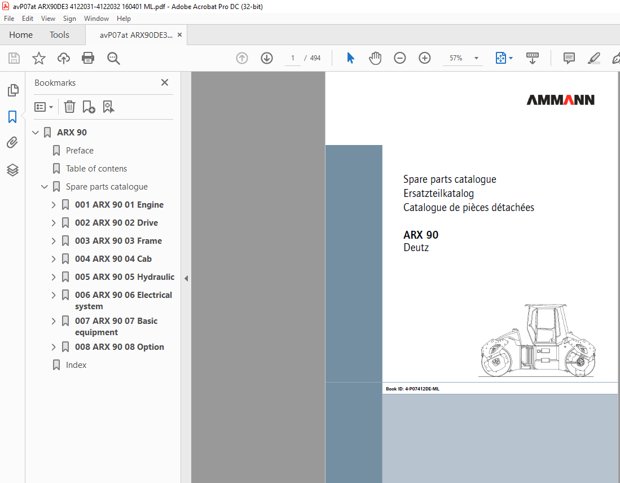Select the 004 ARX 90 04 Cab bookmark
This screenshot has height=483, width=620.
click(113, 259)
